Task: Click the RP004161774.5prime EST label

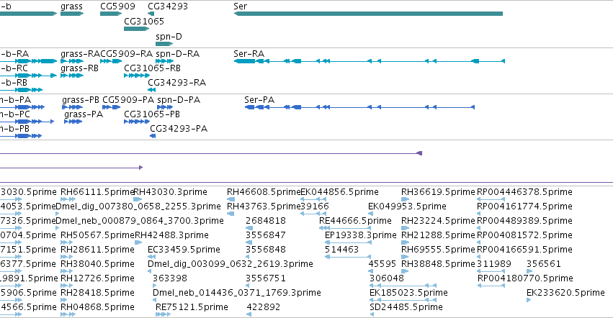Action: [x=524, y=206]
